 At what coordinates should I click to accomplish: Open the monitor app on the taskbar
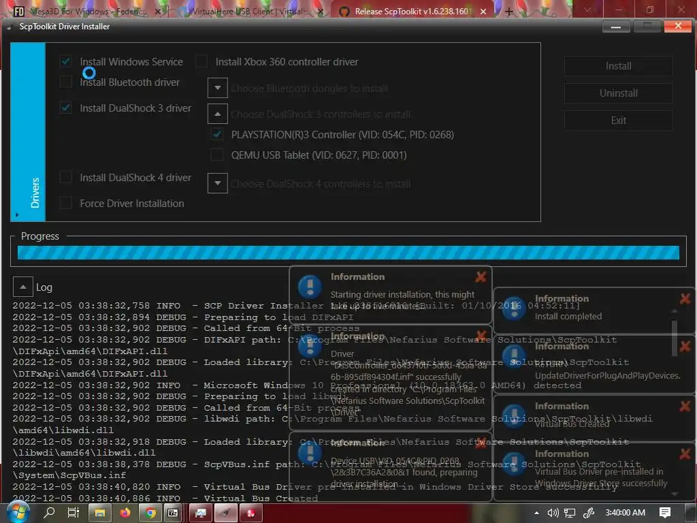click(x=201, y=513)
